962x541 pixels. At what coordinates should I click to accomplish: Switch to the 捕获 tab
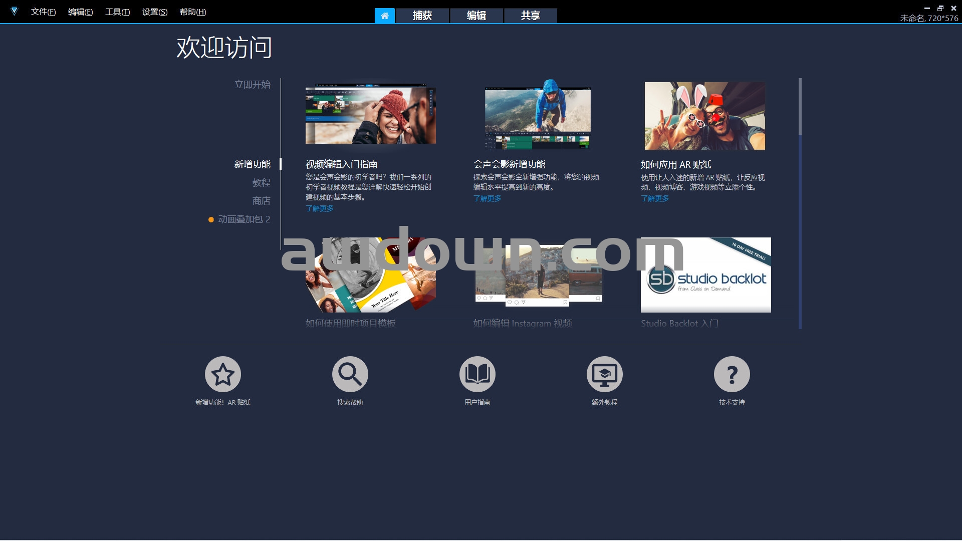click(x=422, y=16)
